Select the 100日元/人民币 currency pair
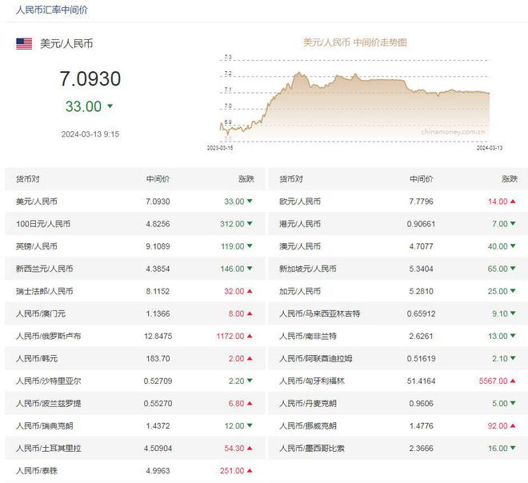The height and width of the screenshot is (483, 528). click(43, 224)
